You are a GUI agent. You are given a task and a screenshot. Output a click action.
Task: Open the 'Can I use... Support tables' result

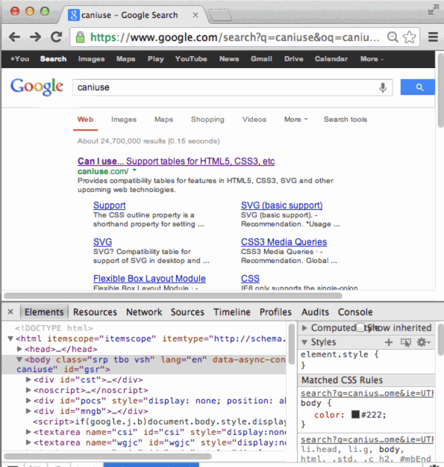click(x=176, y=161)
